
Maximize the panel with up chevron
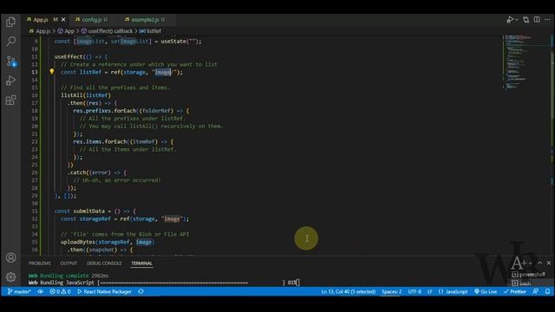click(539, 263)
